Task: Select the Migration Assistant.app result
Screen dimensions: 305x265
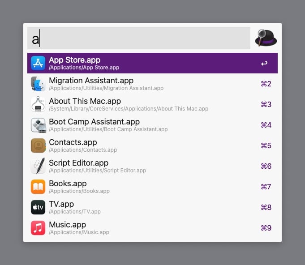Action: pos(152,84)
